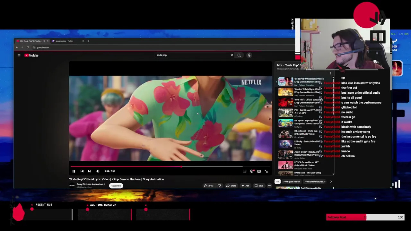The height and width of the screenshot is (231, 411).
Task: Go to the previous video in playlist
Action: (82, 171)
